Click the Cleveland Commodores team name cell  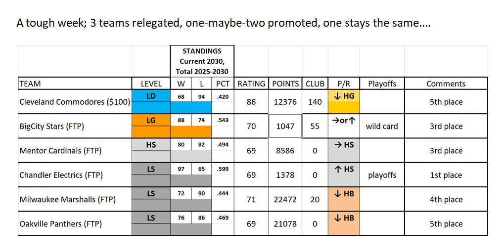click(74, 102)
